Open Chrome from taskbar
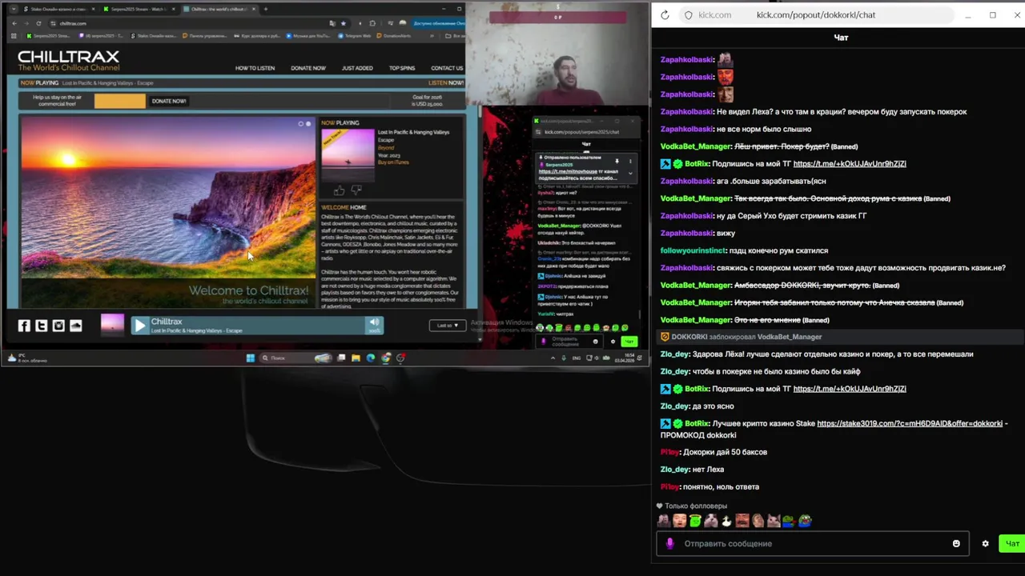Screen dimensions: 1025x576 (x=385, y=358)
